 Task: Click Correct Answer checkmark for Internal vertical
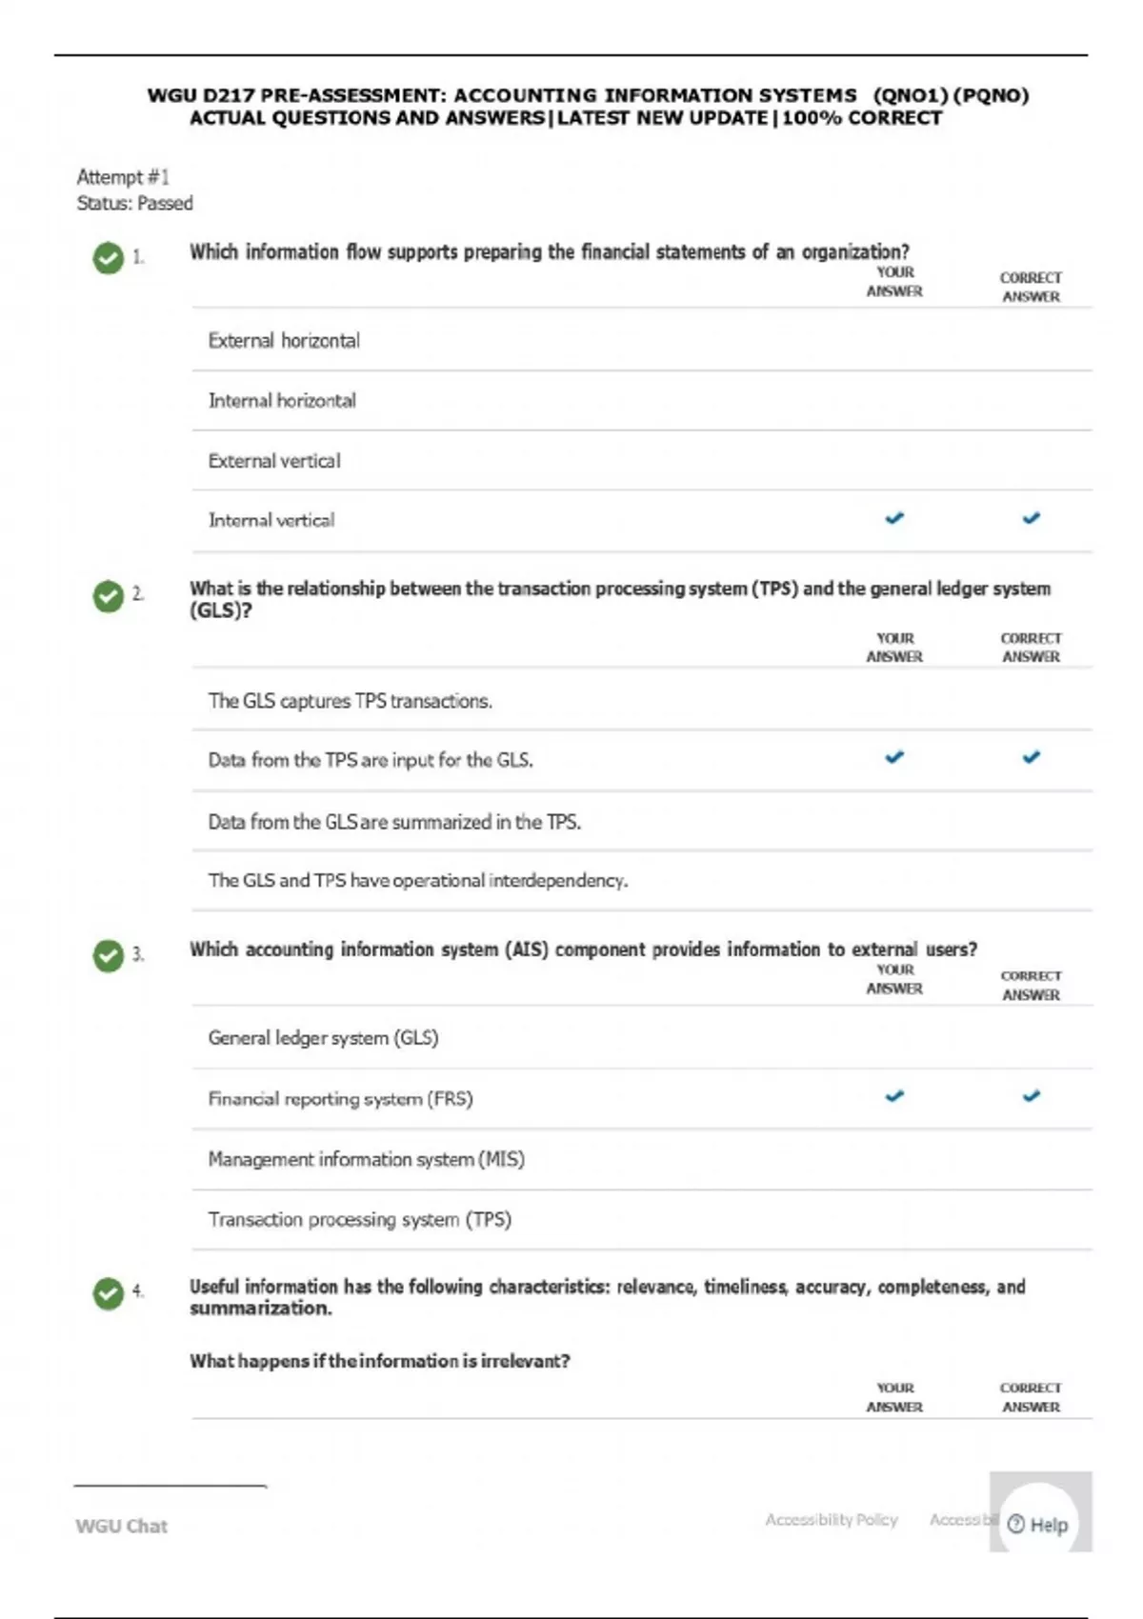tap(1031, 518)
